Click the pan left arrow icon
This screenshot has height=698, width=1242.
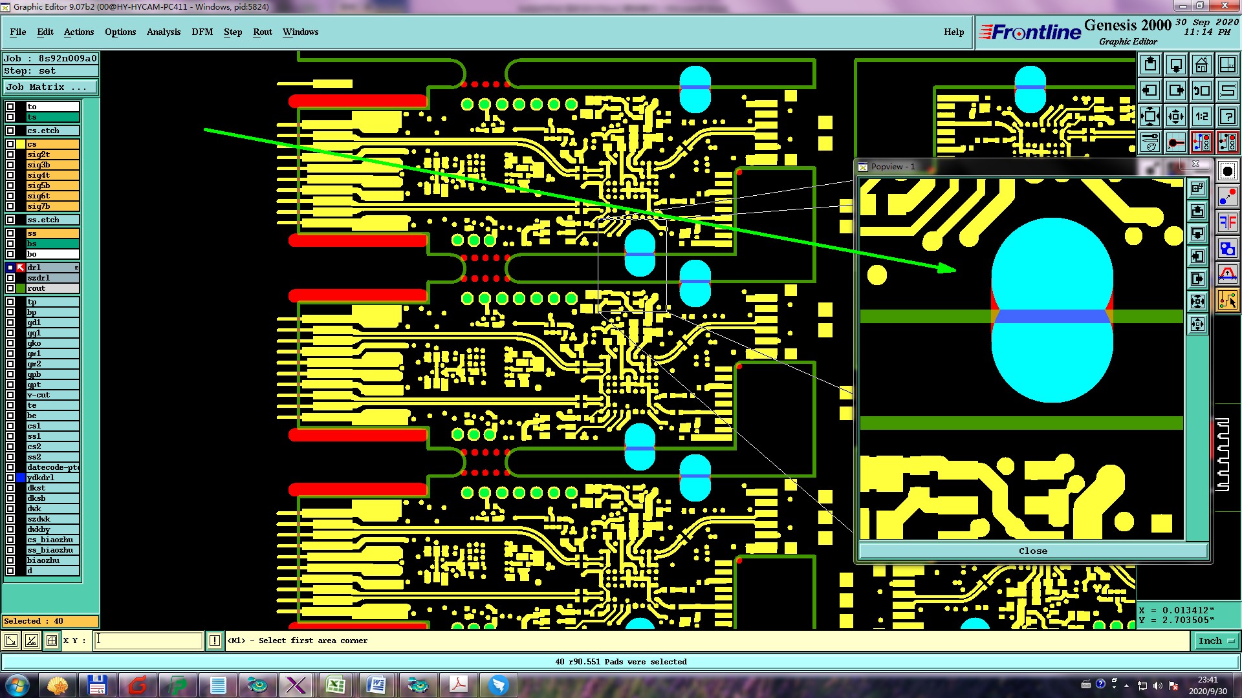click(1149, 90)
